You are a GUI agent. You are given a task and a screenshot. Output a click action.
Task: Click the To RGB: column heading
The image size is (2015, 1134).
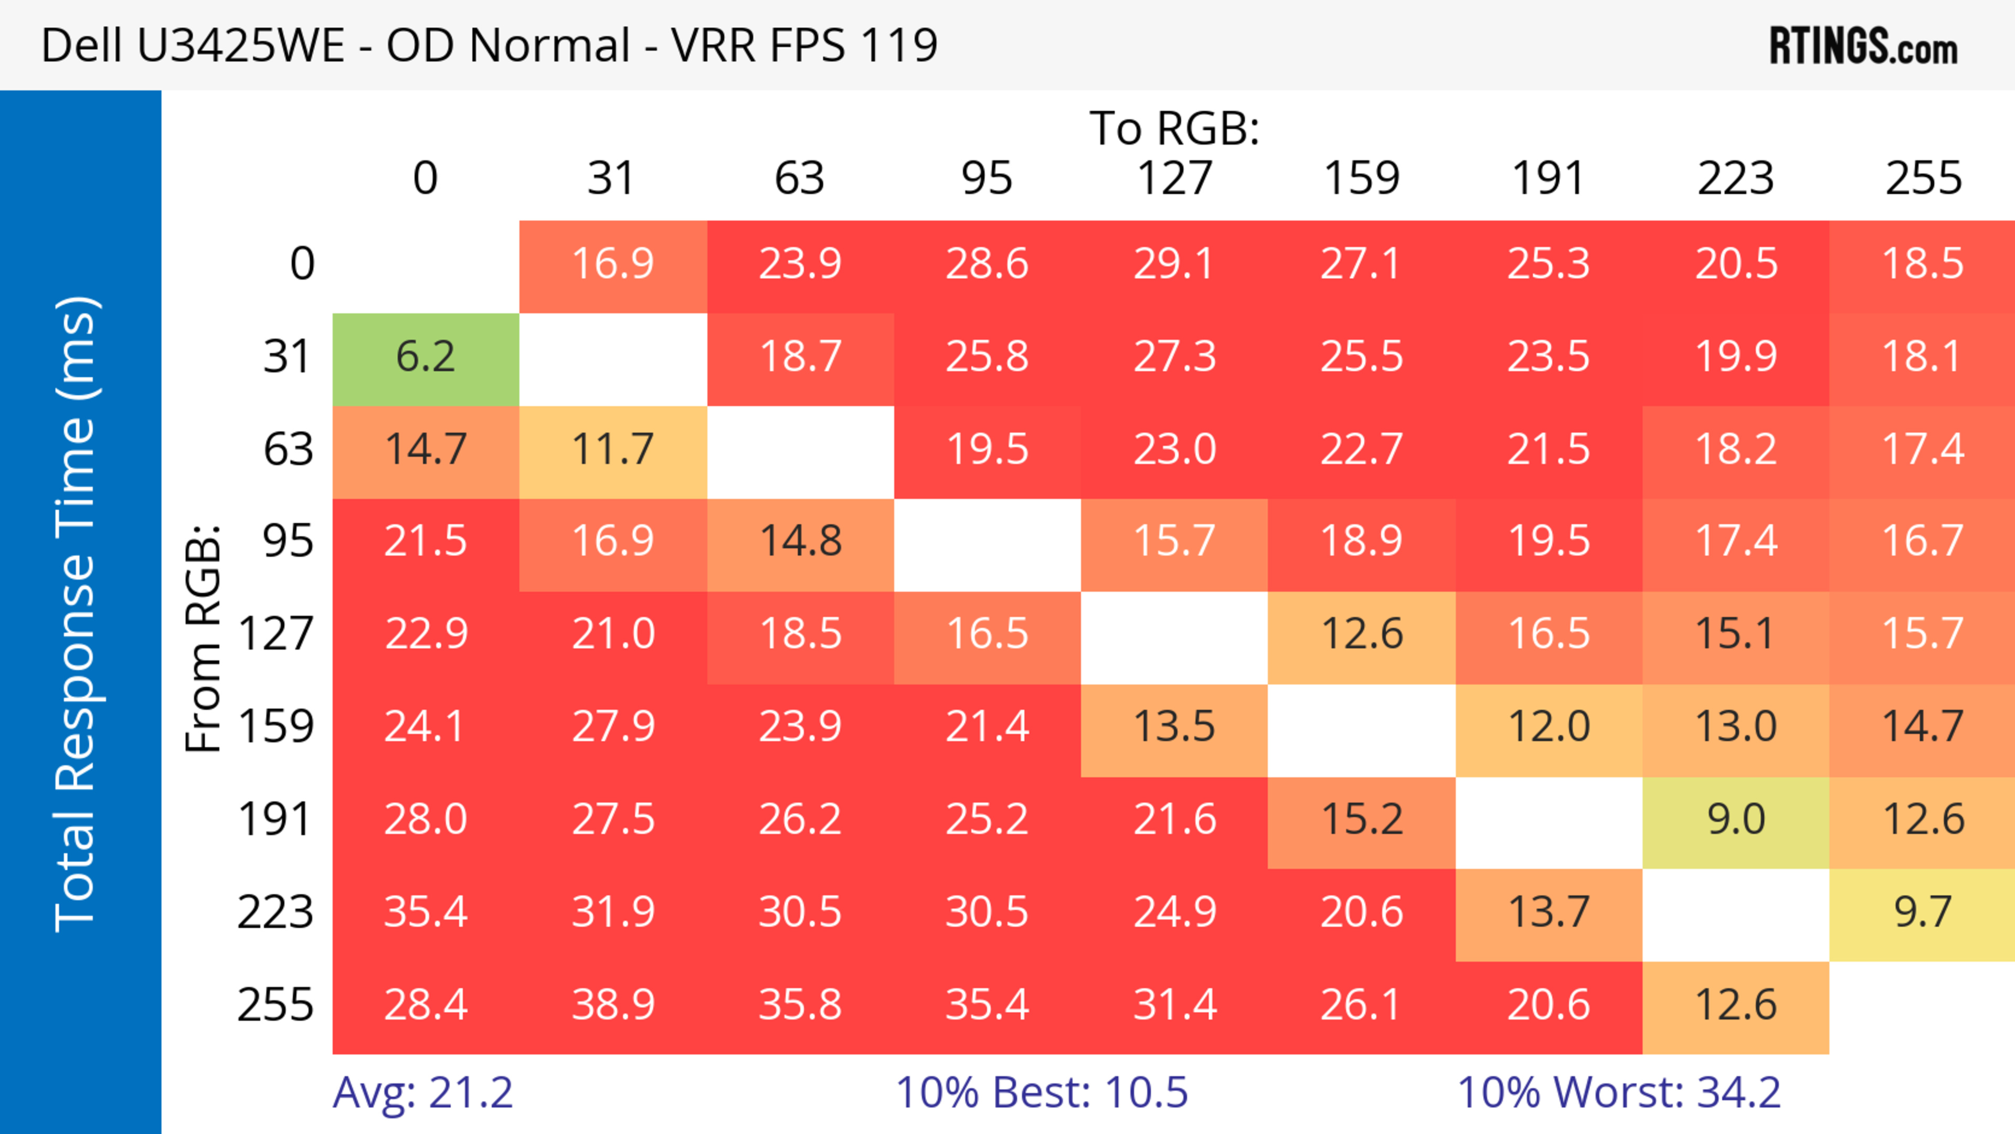click(x=1174, y=128)
